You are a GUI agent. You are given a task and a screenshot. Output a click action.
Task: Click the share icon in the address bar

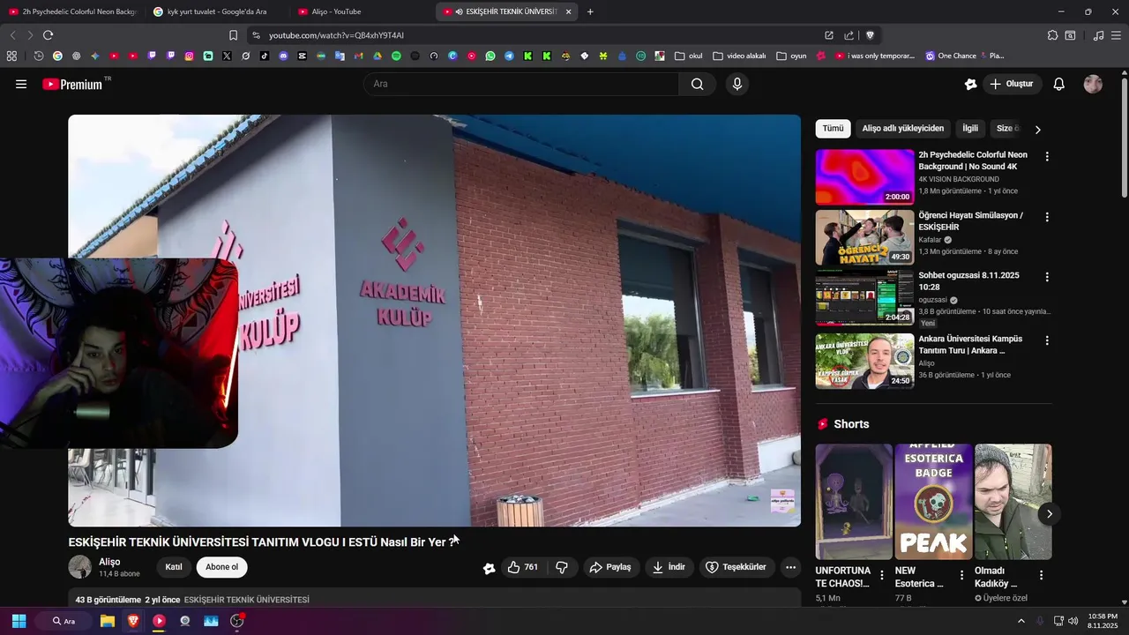tap(849, 35)
